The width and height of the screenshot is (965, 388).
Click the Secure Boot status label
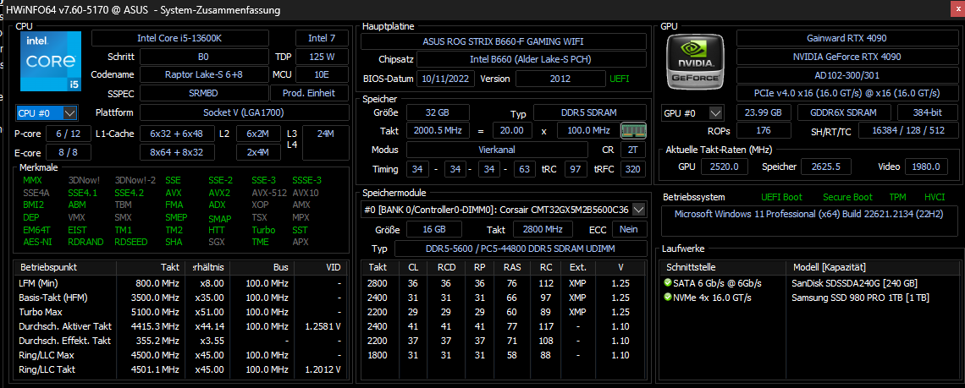click(847, 198)
